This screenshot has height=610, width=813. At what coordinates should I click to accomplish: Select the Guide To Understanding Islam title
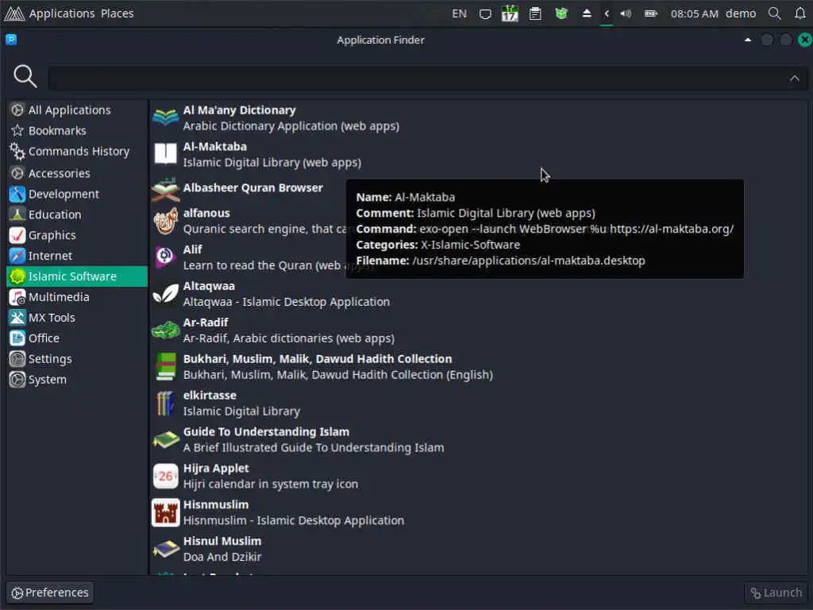[x=266, y=432]
